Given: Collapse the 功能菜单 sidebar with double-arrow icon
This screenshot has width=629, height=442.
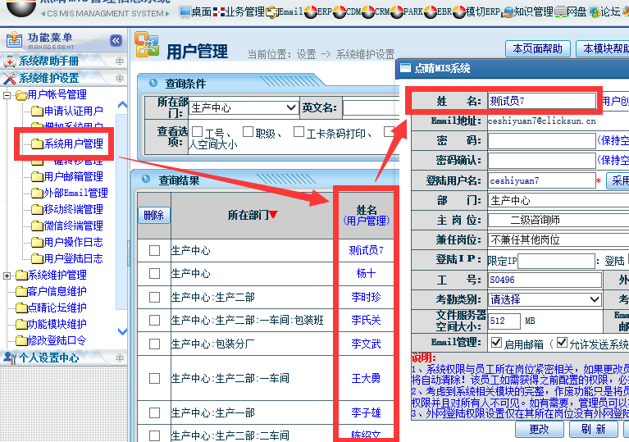Looking at the screenshot, I should [x=116, y=40].
